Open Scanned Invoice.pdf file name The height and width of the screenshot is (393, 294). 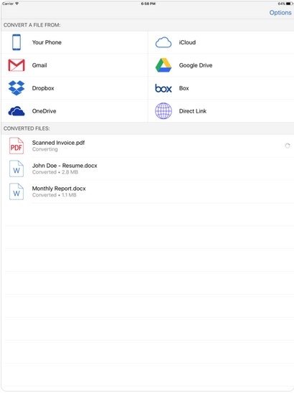tap(58, 143)
